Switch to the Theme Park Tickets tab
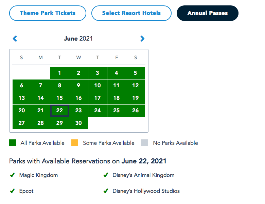Image resolution: width=265 pixels, height=204 pixels. coord(48,13)
